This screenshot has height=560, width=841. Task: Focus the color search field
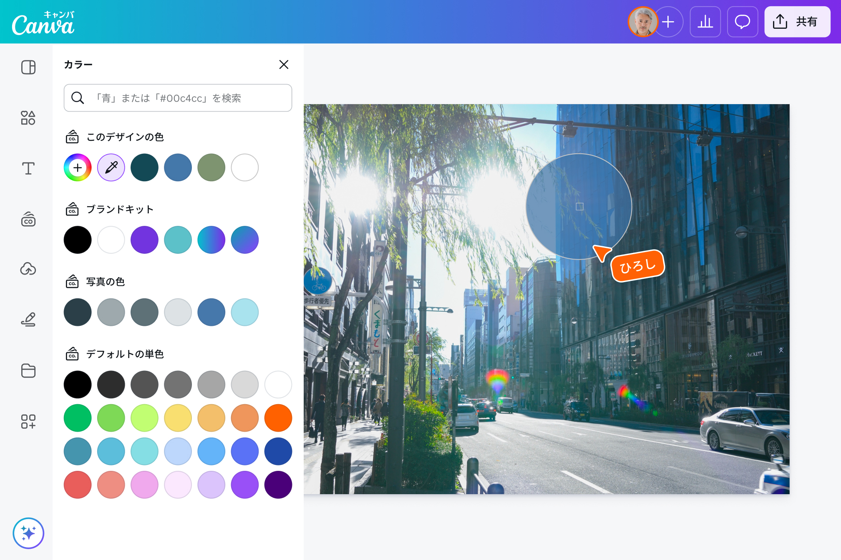pos(178,98)
